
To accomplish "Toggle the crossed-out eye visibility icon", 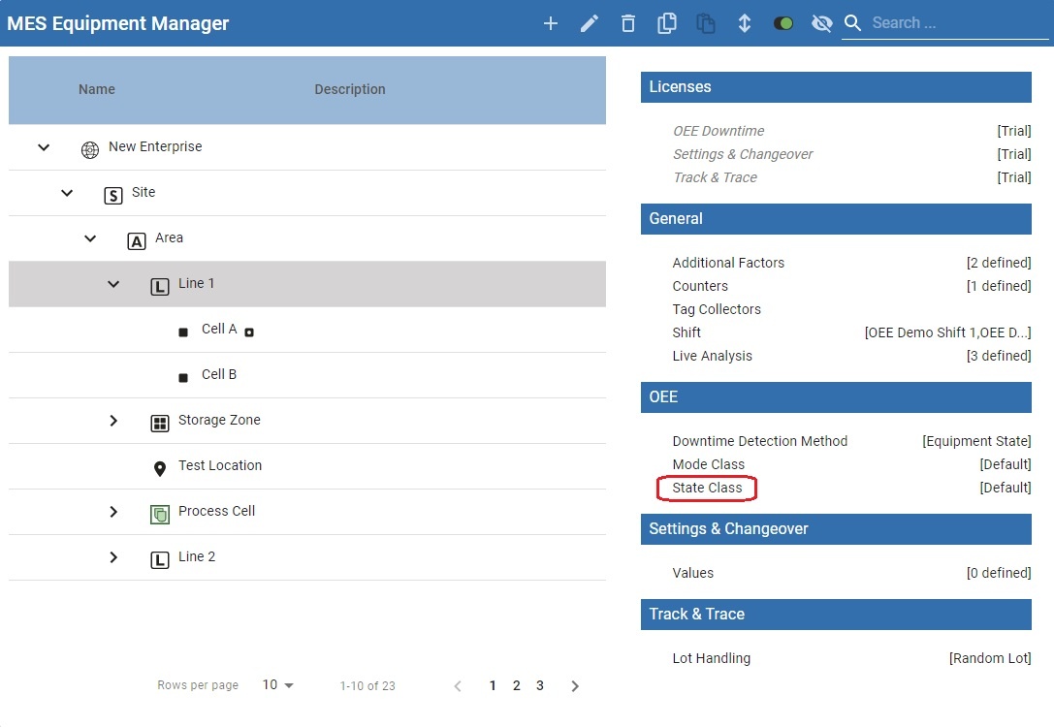I will click(821, 23).
